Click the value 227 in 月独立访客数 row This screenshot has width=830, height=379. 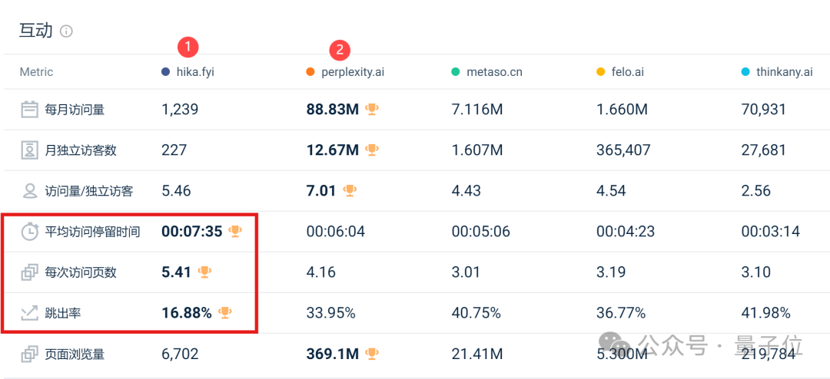[174, 150]
